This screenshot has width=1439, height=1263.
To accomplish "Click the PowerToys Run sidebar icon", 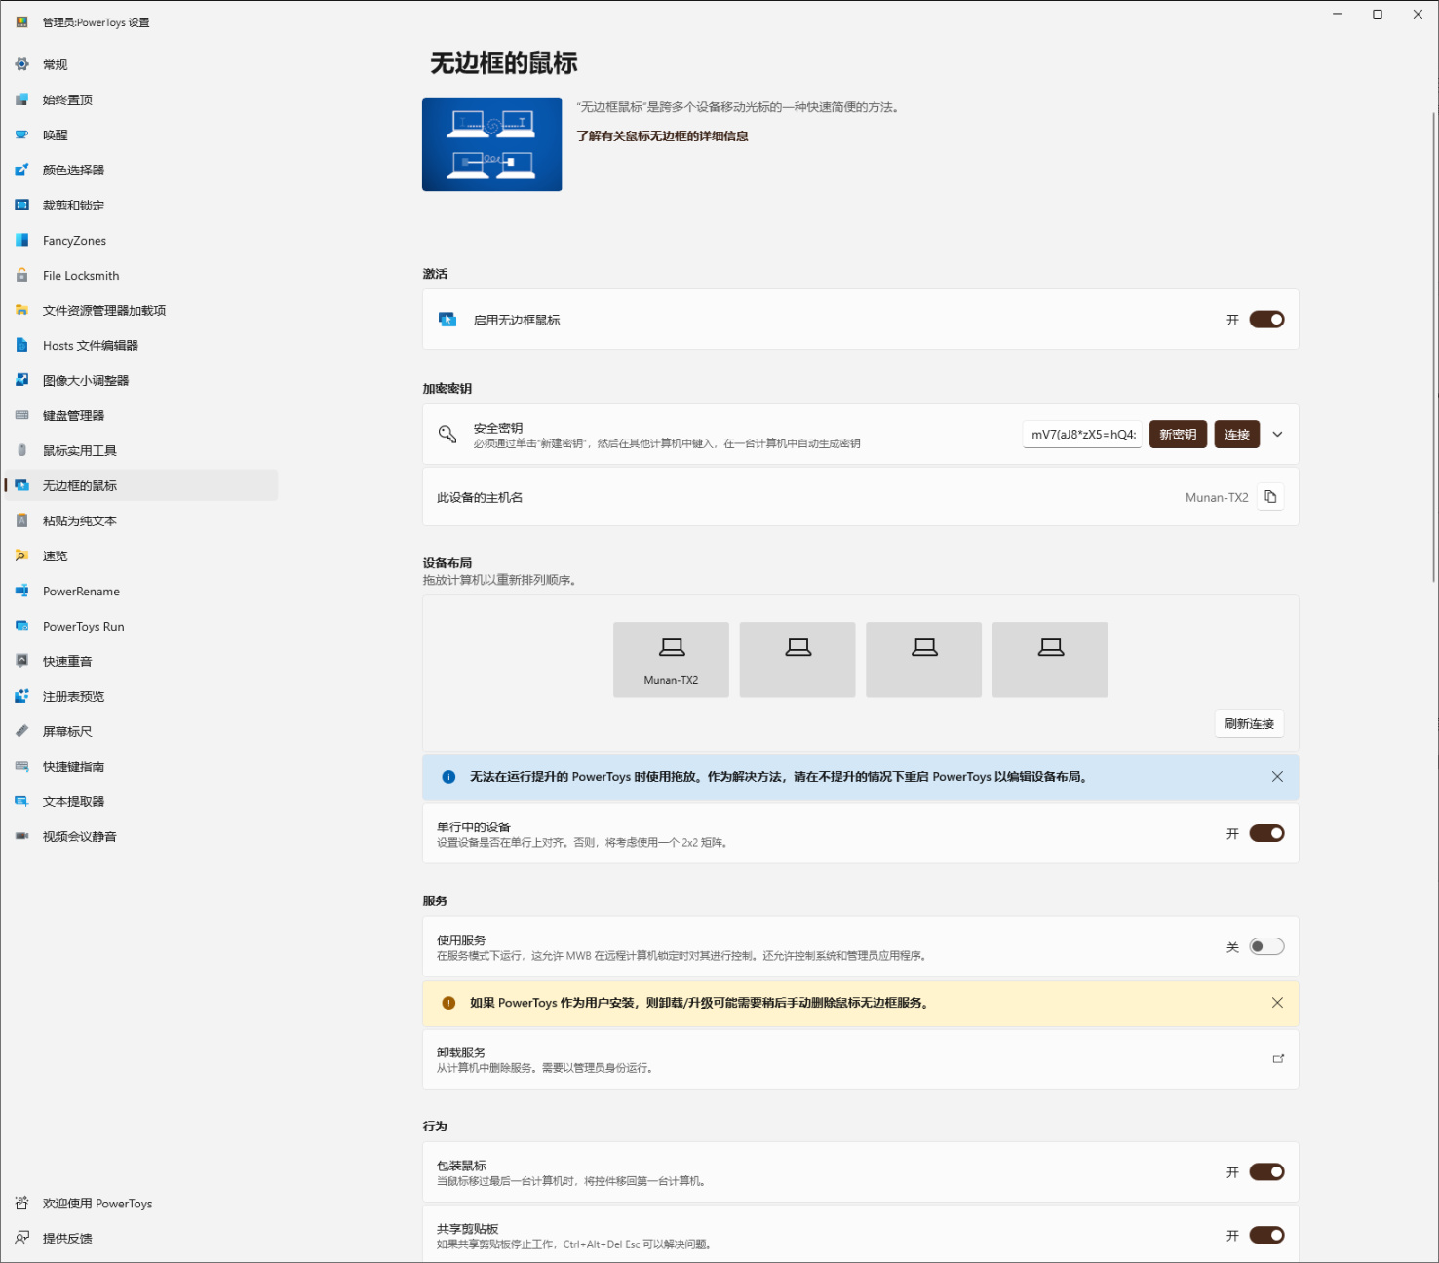I will pos(21,626).
